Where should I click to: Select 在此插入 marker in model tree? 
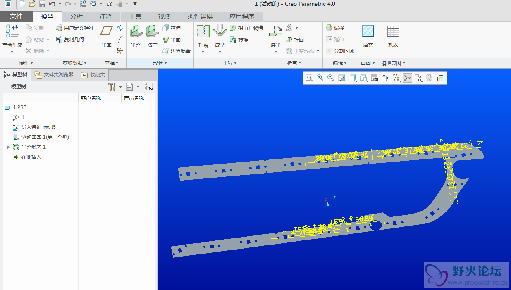click(x=27, y=157)
